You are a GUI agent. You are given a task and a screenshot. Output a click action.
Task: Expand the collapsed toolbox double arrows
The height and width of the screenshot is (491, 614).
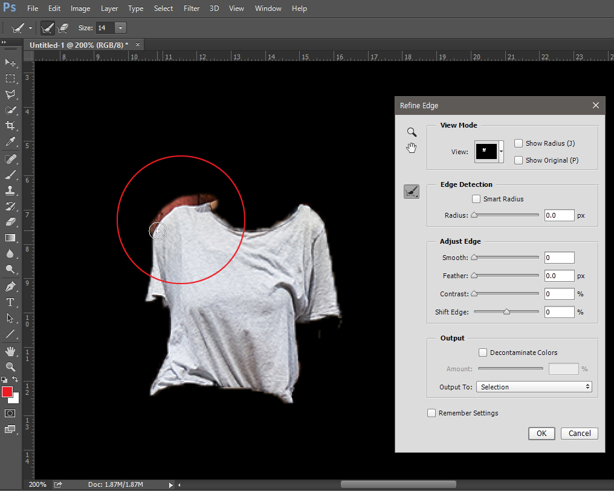pos(4,42)
